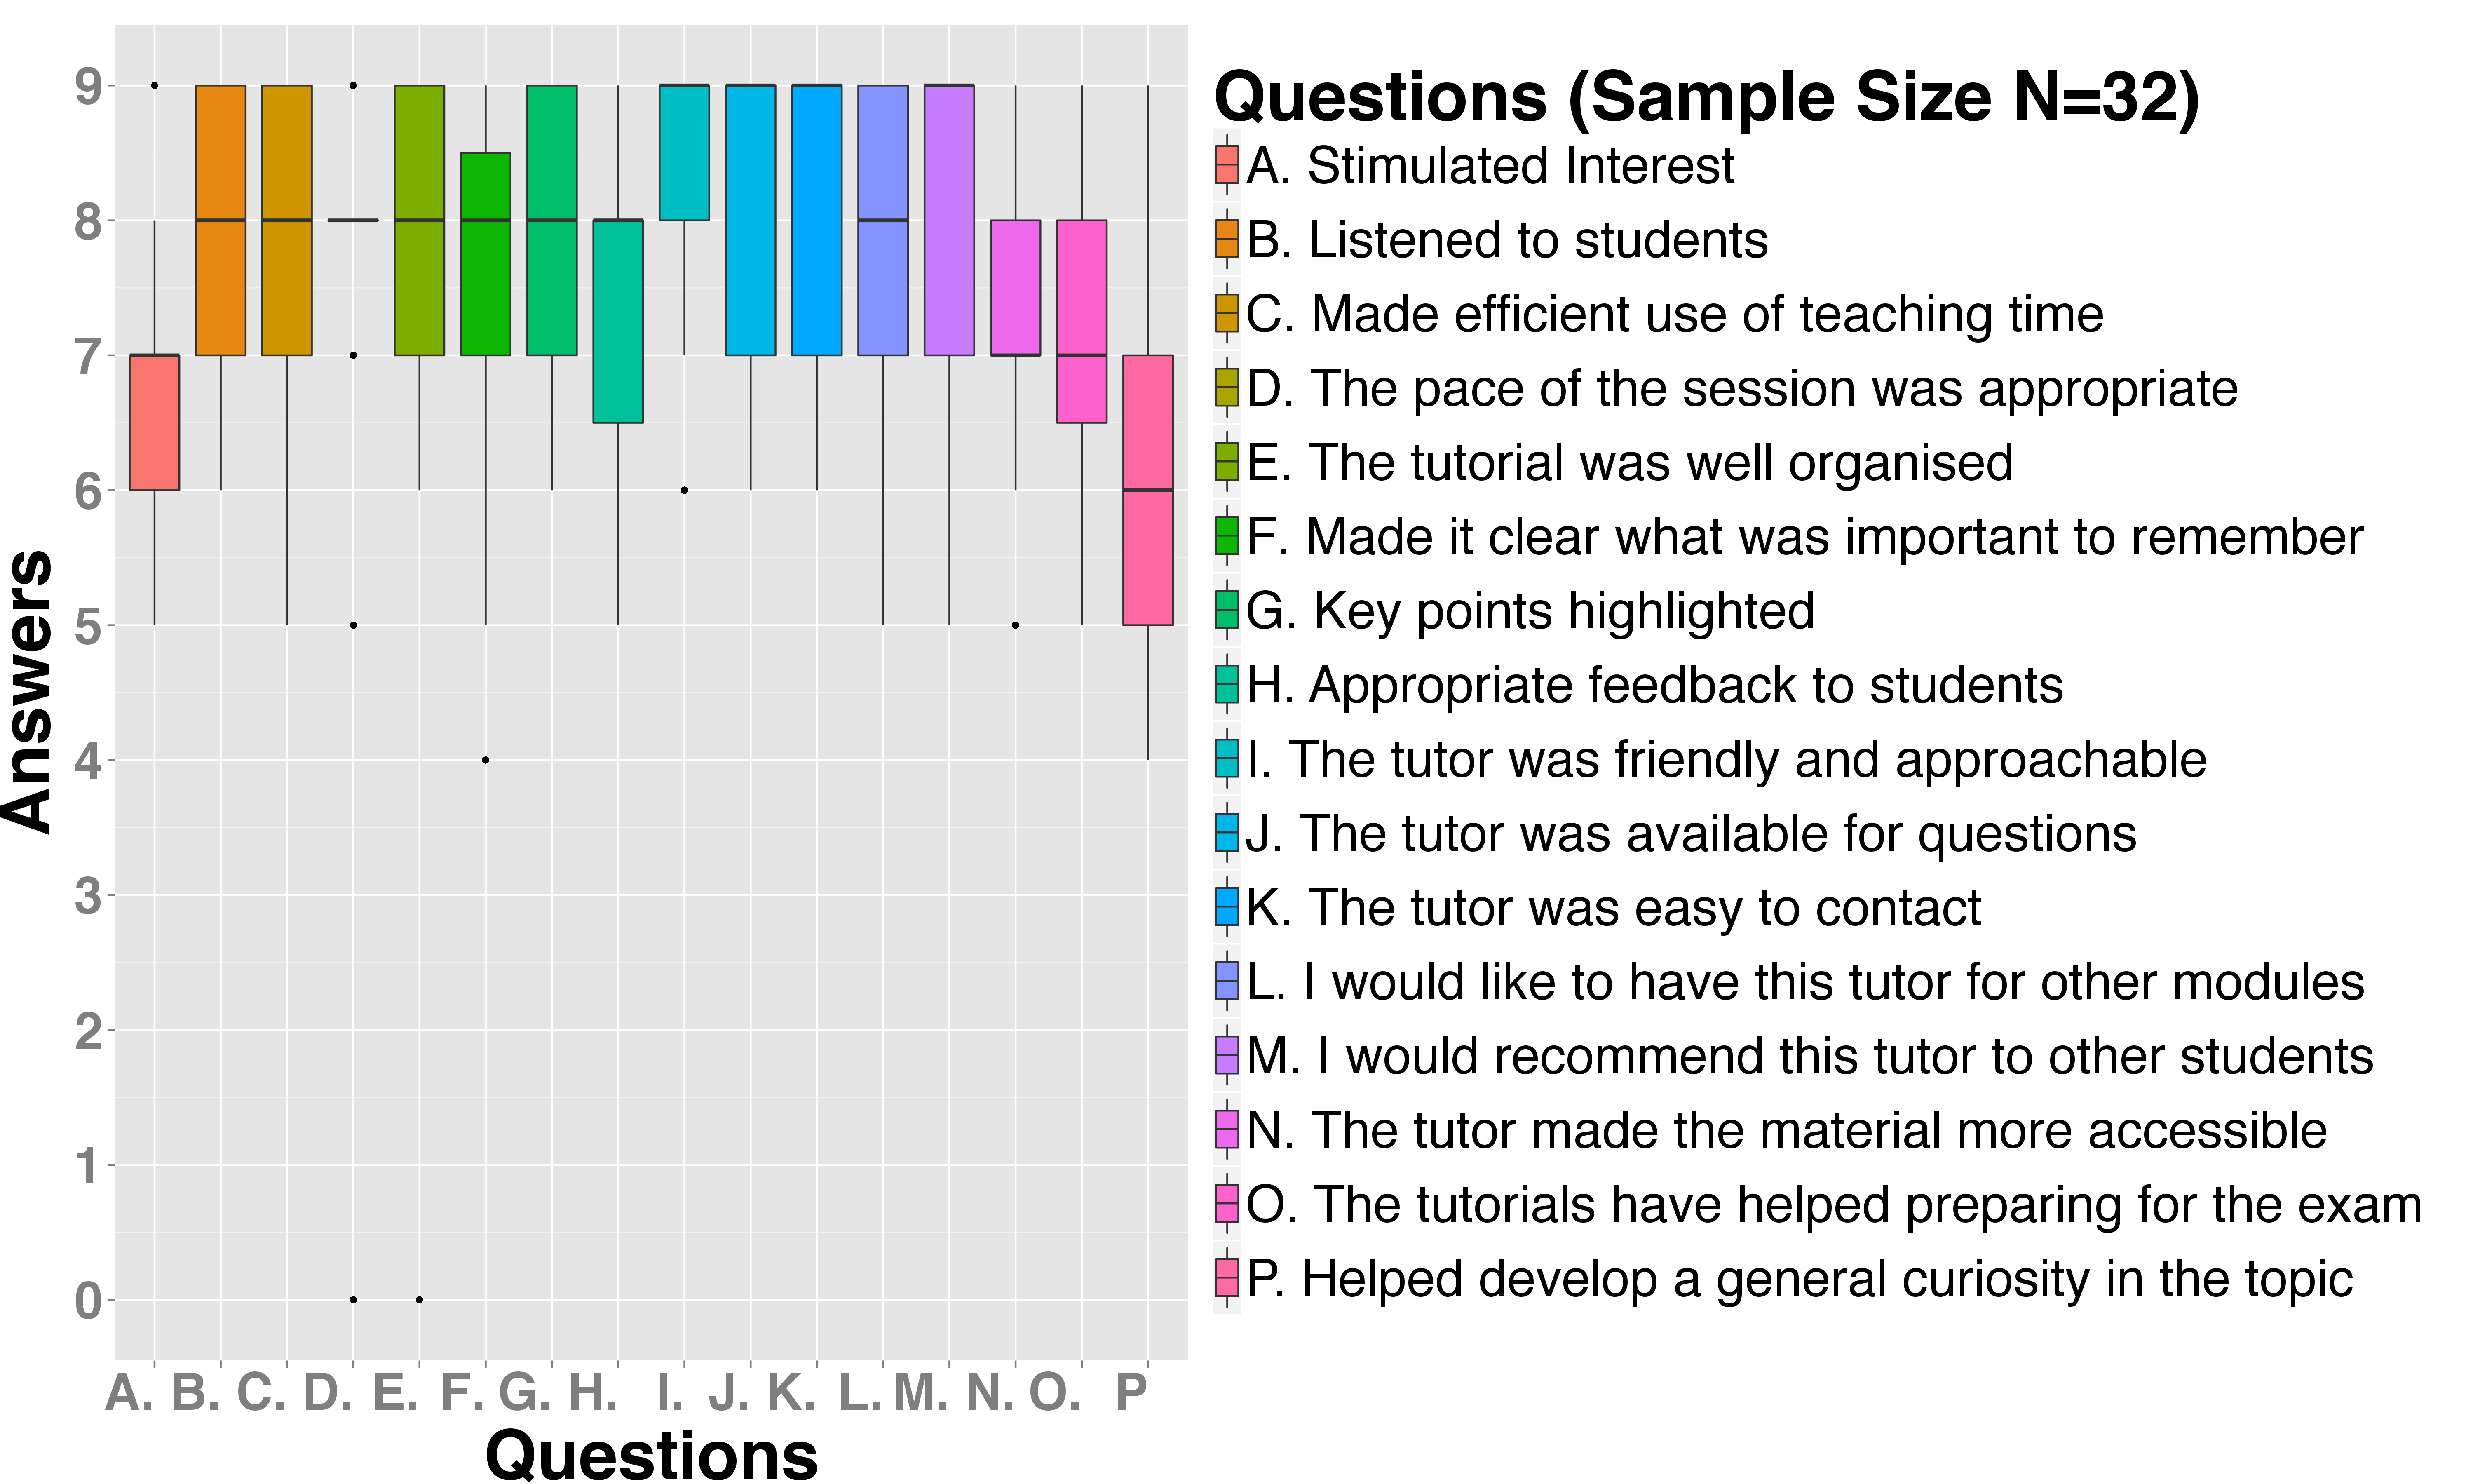2473x1484 pixels.
Task: Click the orange Listened to students legend swatch
Action: 1227,240
